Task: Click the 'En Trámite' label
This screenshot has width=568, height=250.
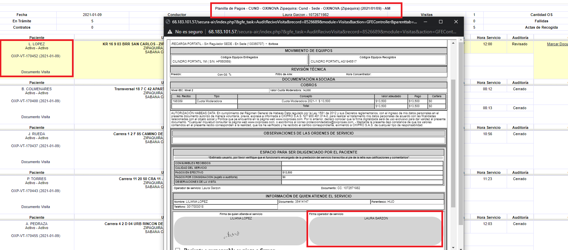Action: click(x=22, y=21)
